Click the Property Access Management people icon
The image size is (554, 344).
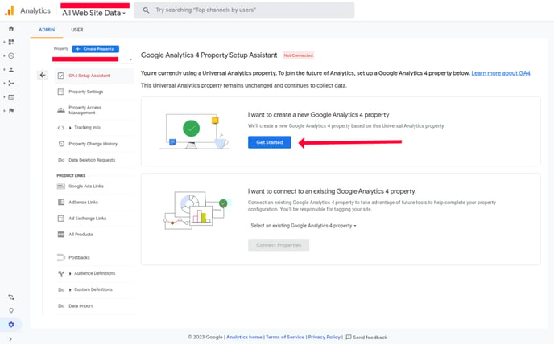tap(60, 110)
